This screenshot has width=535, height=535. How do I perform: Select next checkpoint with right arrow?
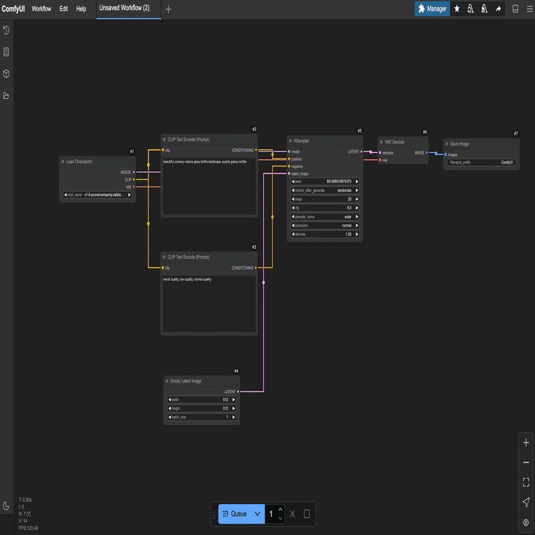tap(129, 195)
